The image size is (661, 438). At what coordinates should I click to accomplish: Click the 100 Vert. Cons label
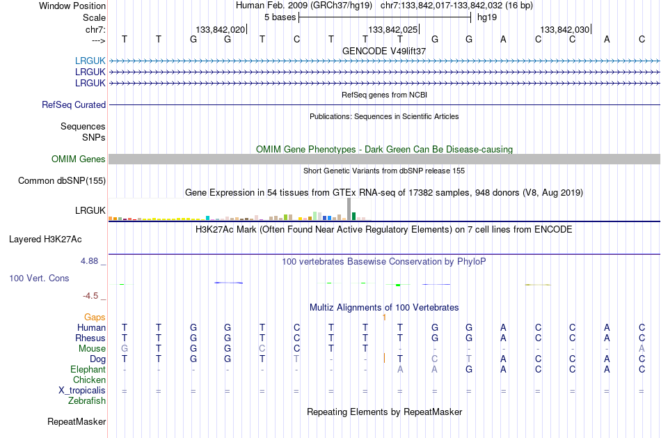(39, 278)
